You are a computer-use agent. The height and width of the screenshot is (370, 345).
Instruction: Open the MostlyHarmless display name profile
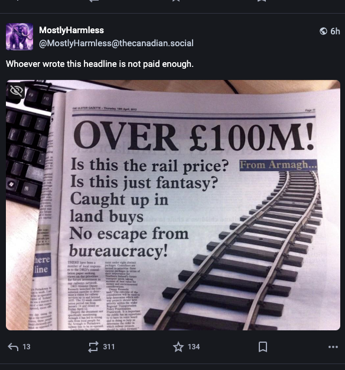[71, 30]
